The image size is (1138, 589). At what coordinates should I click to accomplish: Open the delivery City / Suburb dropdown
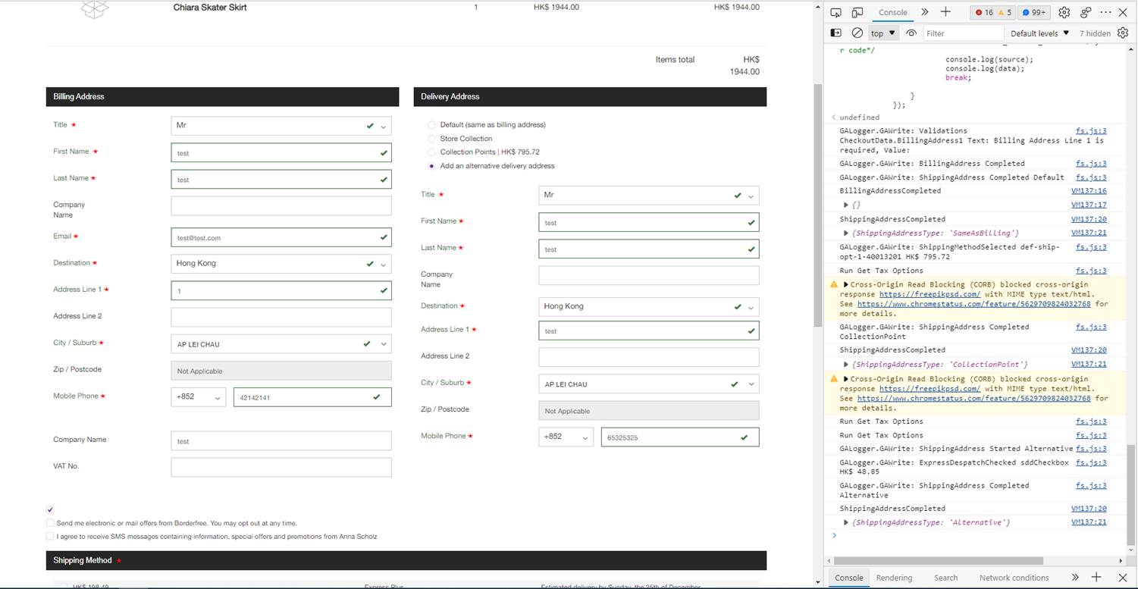coord(649,384)
